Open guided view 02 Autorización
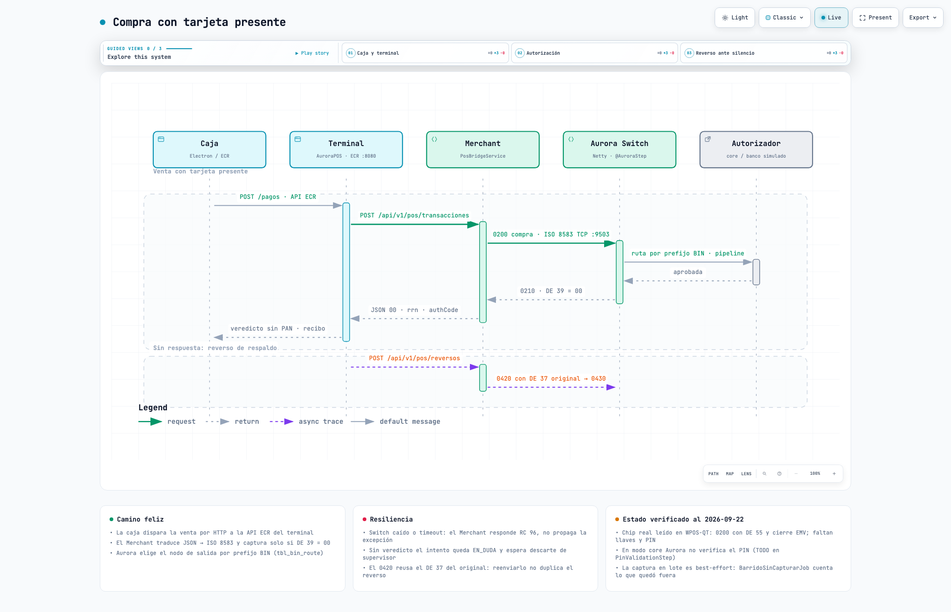 pos(594,53)
